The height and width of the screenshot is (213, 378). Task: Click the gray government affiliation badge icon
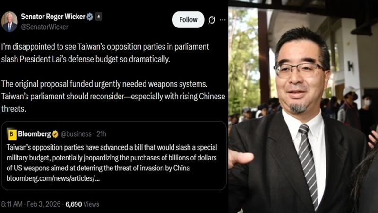pos(98,17)
